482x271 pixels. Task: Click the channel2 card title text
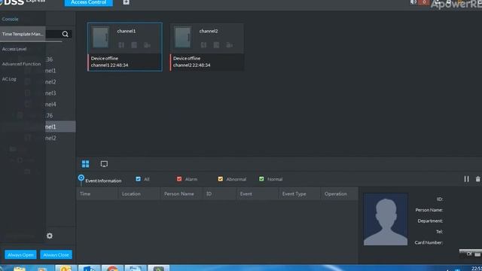click(209, 31)
